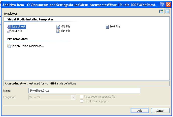173x117 pixels.
Task: Open Search Online Templates icon
Action: [x=9, y=46]
